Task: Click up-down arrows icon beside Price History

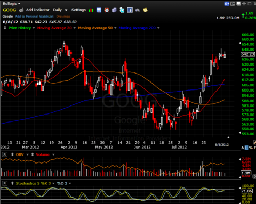Action: [5, 28]
